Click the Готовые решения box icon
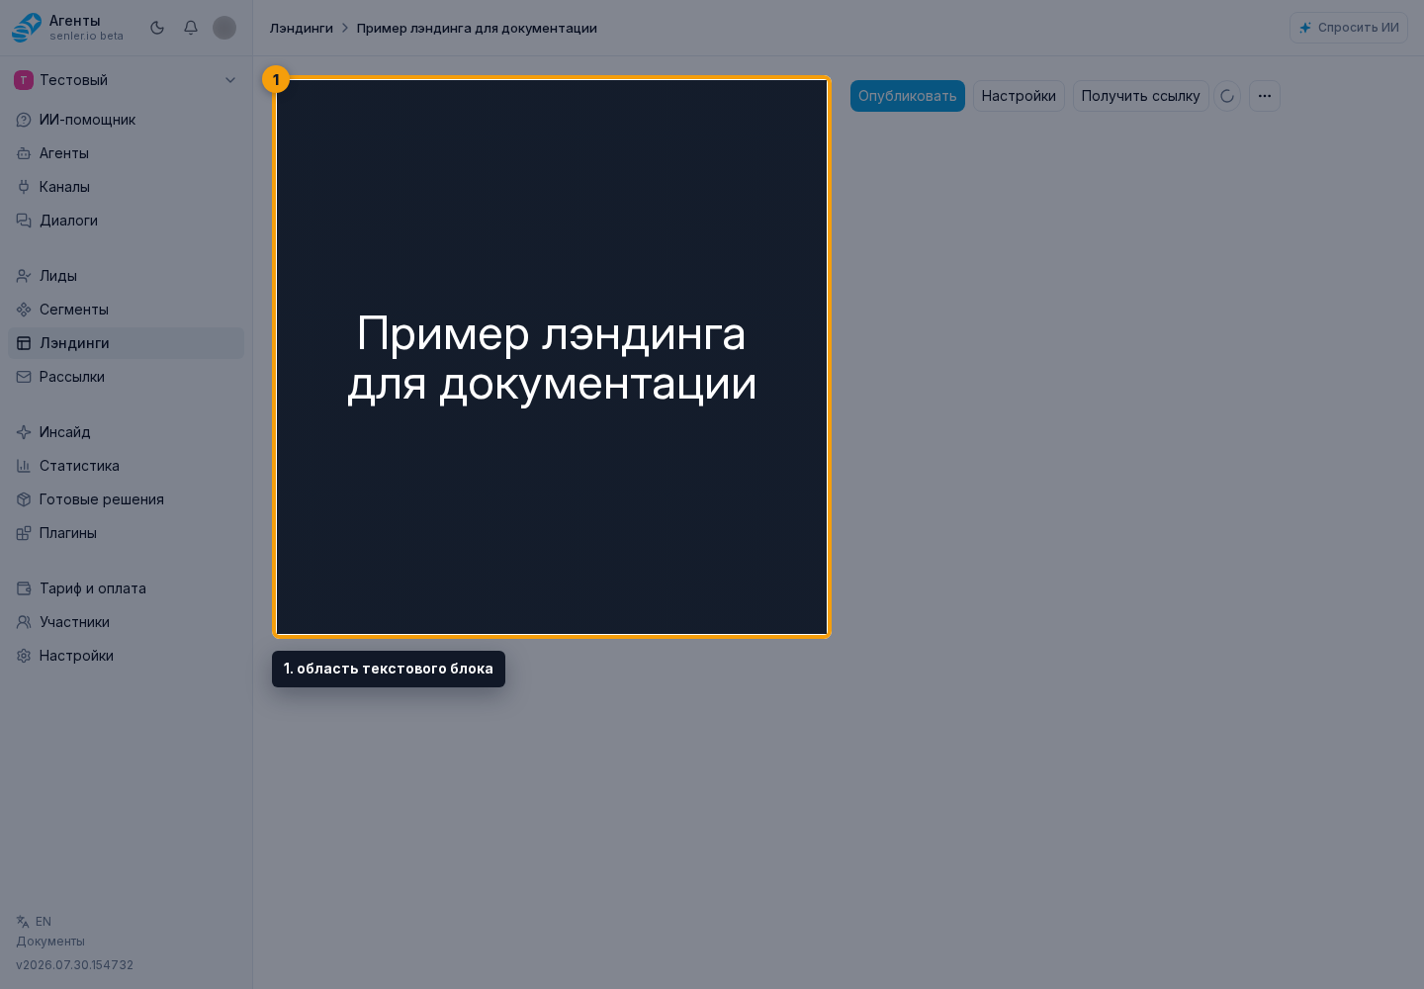The image size is (1424, 989). coord(24,499)
